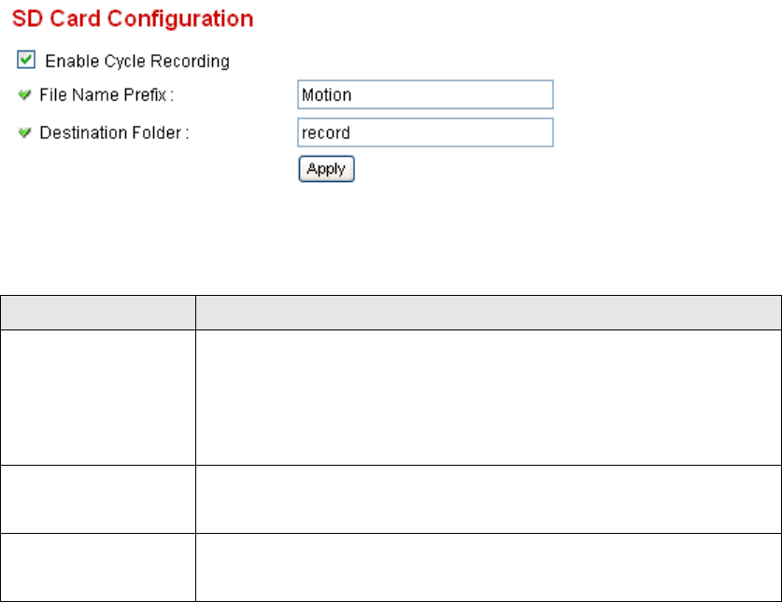The image size is (782, 602).
Task: Select right cell of tallest table row
Action: pyautogui.click(x=487, y=397)
